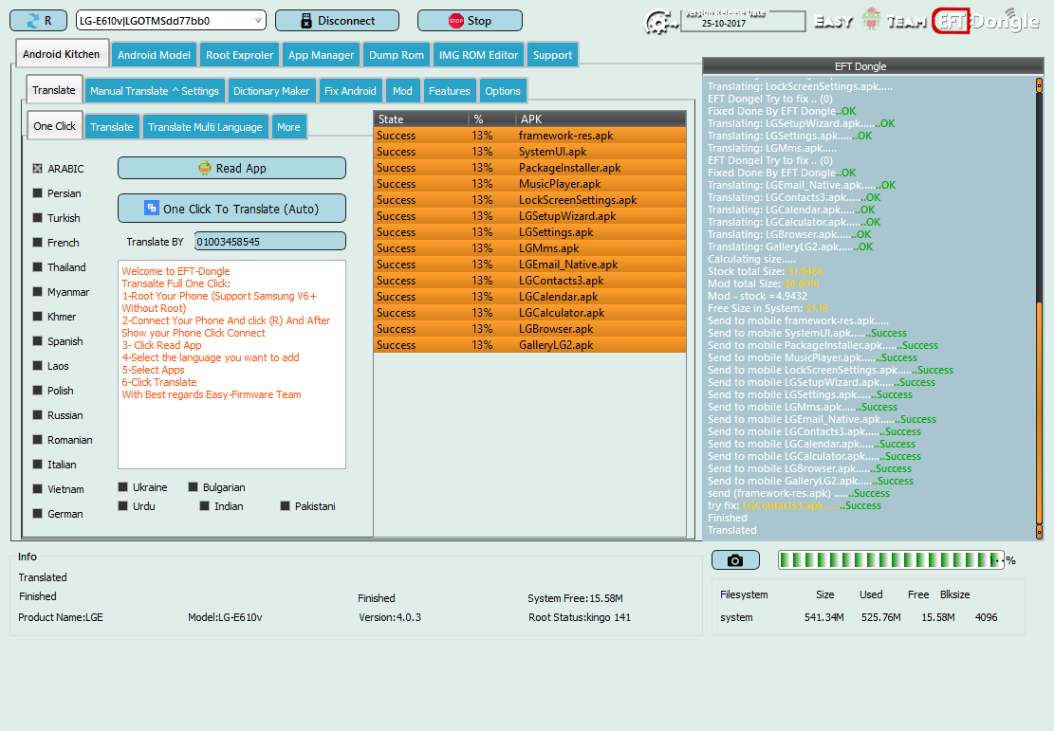
Task: Click the Translate BY input field
Action: [x=270, y=241]
